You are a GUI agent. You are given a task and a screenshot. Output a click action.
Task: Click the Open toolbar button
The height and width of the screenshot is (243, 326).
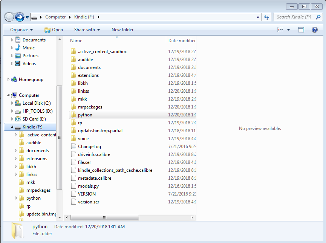[54, 30]
